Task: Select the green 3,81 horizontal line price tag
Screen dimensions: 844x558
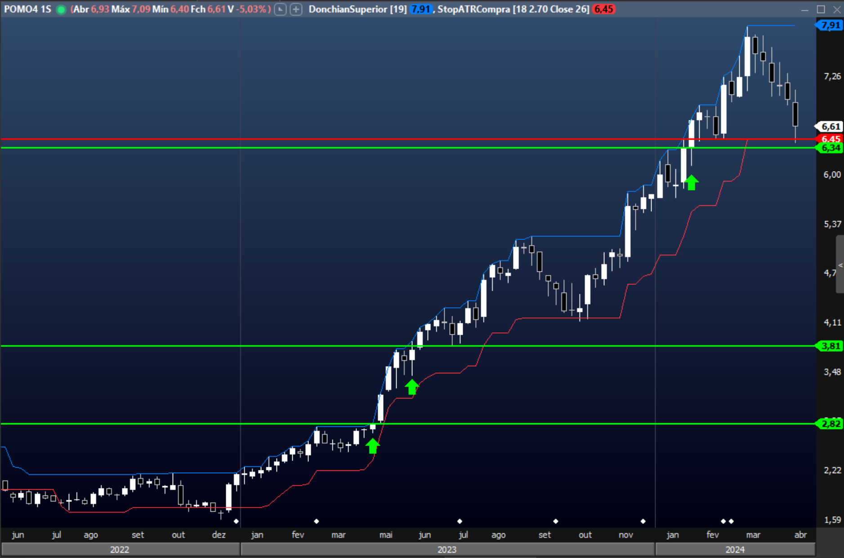Action: (x=830, y=346)
